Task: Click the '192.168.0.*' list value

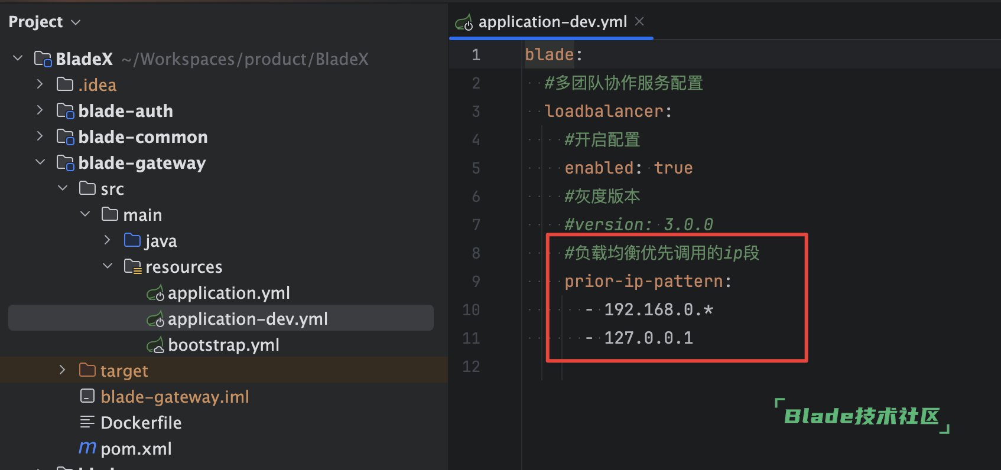Action: 658,309
